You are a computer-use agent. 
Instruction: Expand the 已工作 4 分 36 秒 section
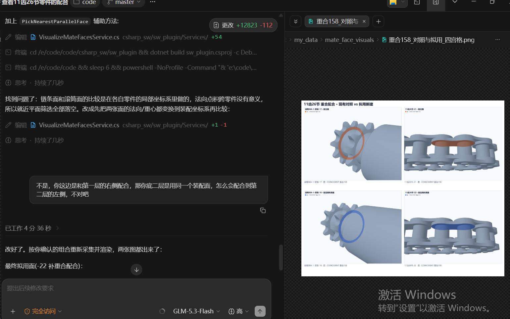click(32, 228)
